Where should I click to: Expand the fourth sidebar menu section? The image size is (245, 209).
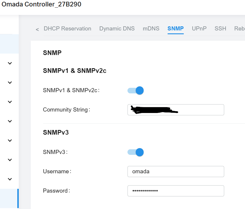pyautogui.click(x=10, y=121)
